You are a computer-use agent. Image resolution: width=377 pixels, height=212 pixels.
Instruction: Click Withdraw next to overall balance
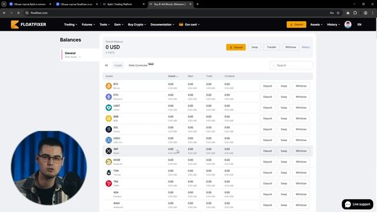click(x=290, y=47)
